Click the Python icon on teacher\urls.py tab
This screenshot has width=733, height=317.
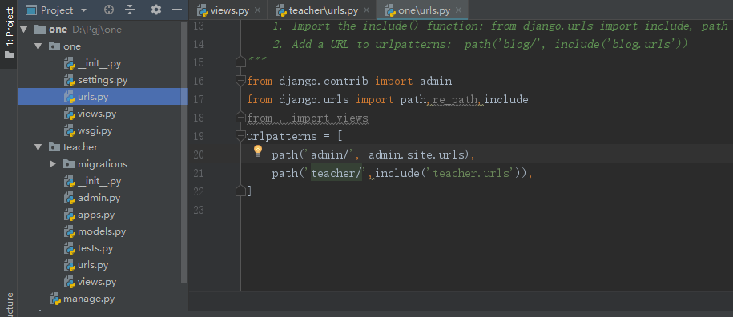[x=280, y=10]
